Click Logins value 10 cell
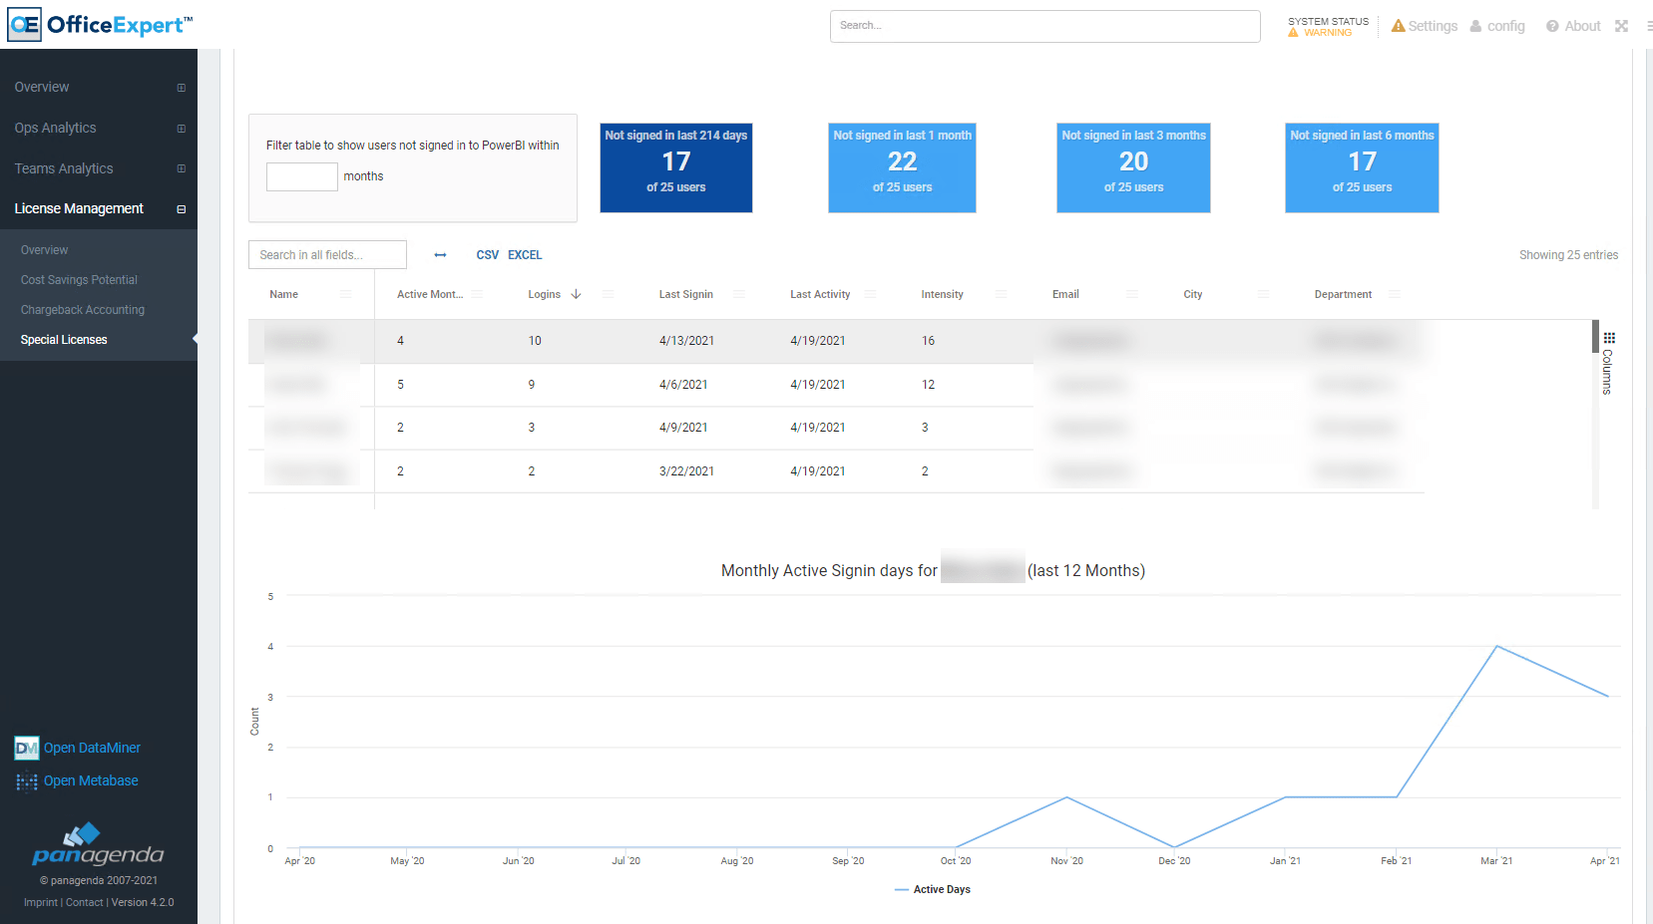 [x=535, y=341]
